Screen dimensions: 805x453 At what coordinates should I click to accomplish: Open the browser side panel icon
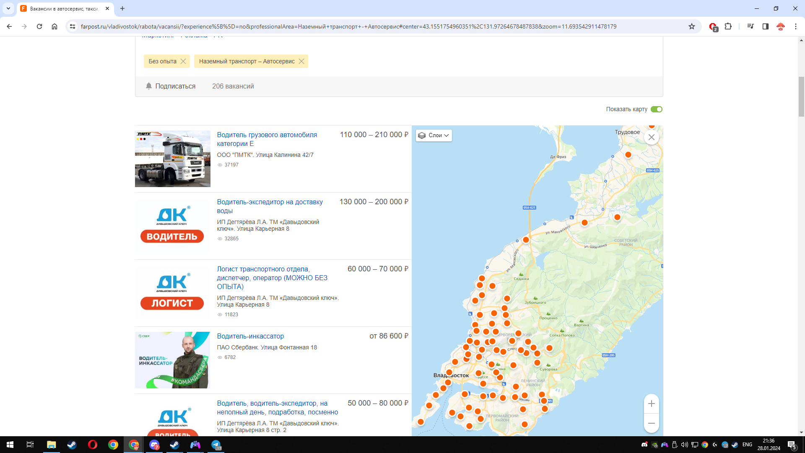[x=765, y=26]
